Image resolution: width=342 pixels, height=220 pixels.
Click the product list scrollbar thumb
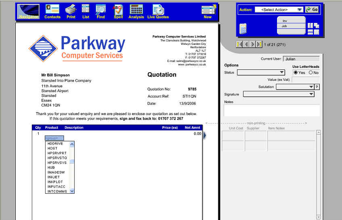[x=72, y=161]
